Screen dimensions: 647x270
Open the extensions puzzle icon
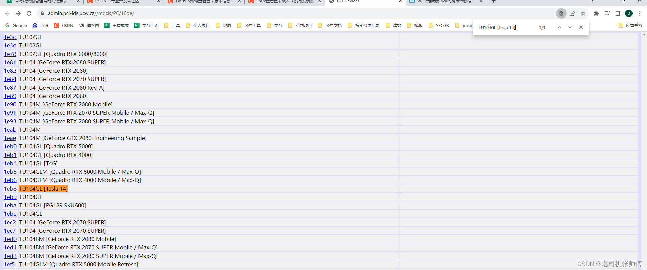coord(596,13)
